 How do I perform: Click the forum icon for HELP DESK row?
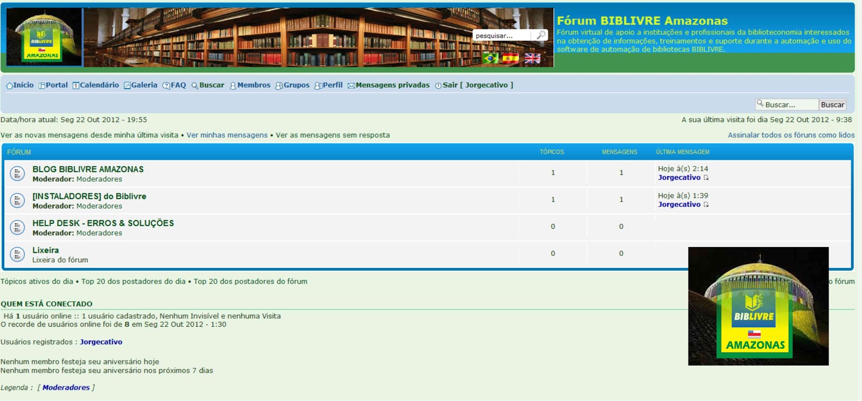pyautogui.click(x=17, y=227)
